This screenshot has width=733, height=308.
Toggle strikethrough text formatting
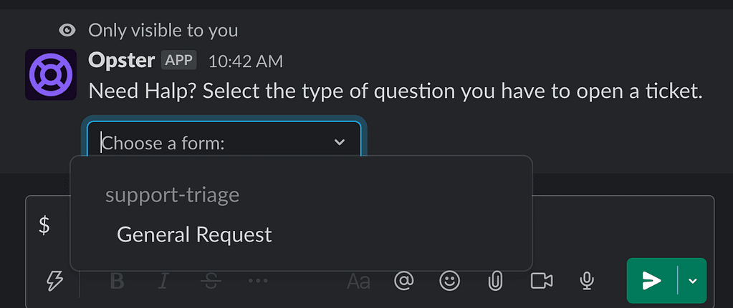[211, 281]
